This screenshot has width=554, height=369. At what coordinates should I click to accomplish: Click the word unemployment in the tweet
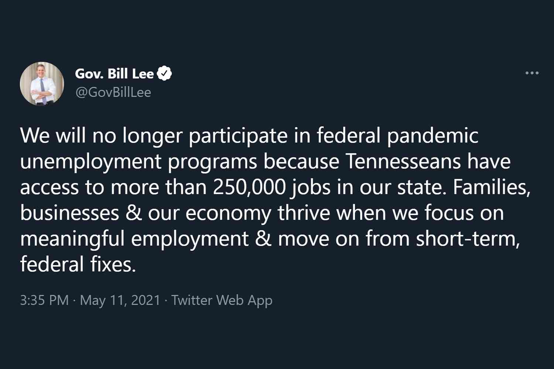click(x=91, y=162)
